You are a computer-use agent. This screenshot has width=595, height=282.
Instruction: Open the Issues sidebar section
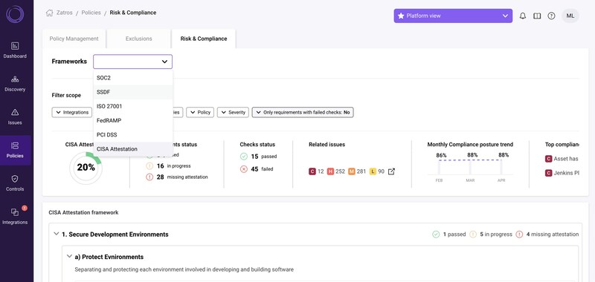pyautogui.click(x=15, y=117)
